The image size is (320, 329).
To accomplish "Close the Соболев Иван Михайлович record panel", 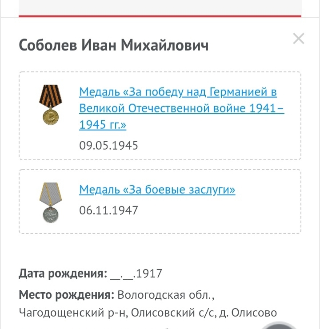I will point(298,39).
